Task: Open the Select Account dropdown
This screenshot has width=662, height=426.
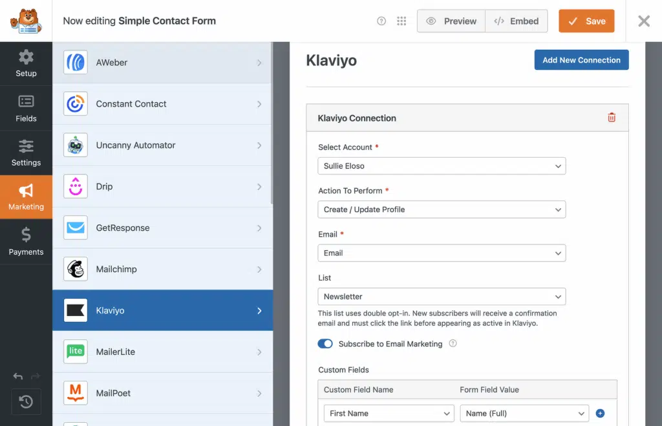Action: 442,166
